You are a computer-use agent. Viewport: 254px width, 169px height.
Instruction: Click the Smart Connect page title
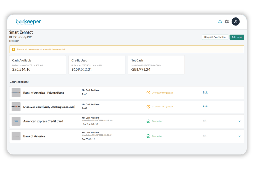tap(21, 32)
